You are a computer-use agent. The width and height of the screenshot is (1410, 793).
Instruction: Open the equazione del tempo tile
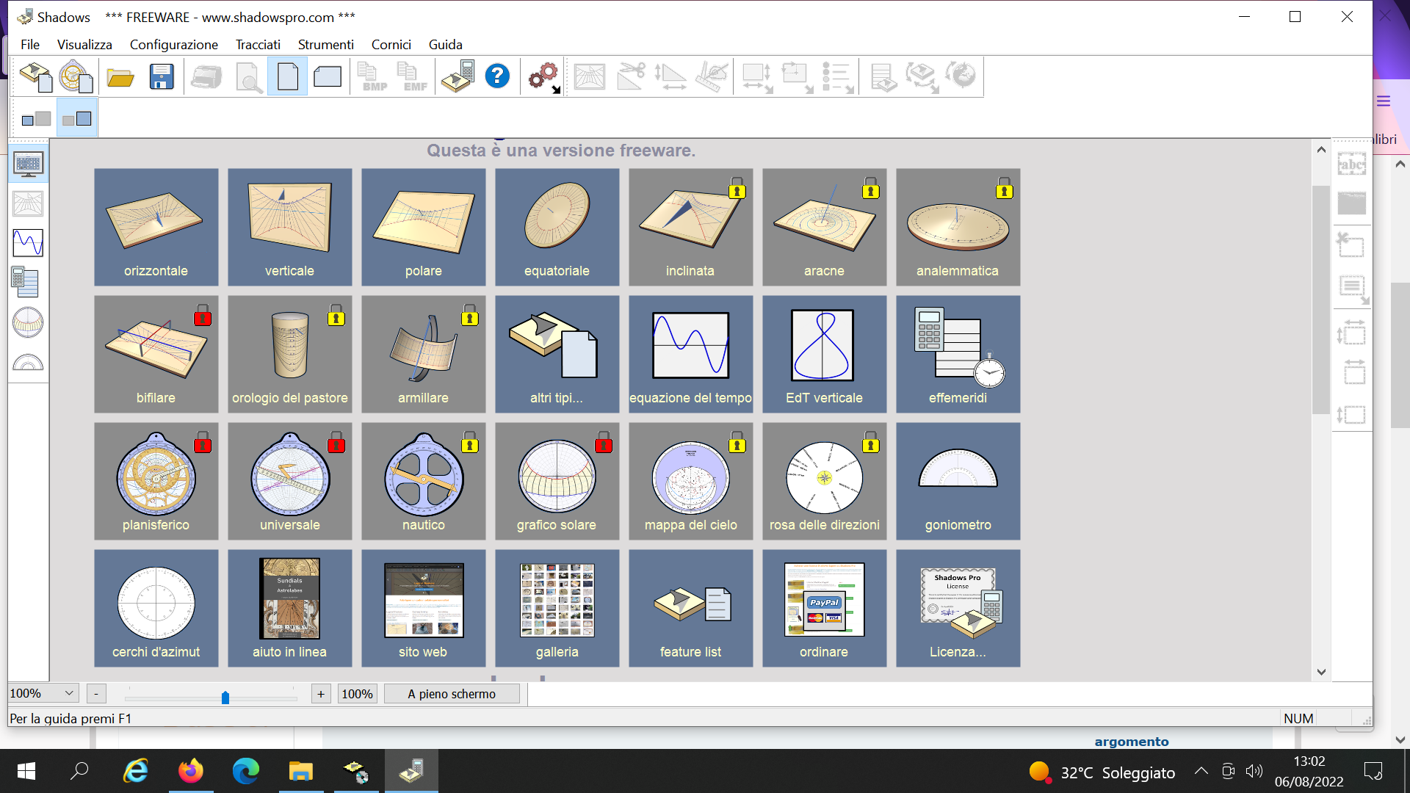tap(690, 354)
